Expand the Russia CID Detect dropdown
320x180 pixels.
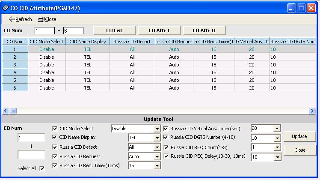157,147
